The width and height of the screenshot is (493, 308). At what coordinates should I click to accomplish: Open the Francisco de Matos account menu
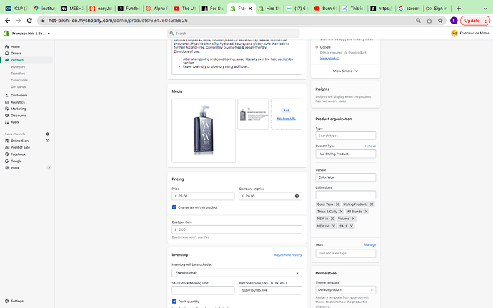pos(470,33)
